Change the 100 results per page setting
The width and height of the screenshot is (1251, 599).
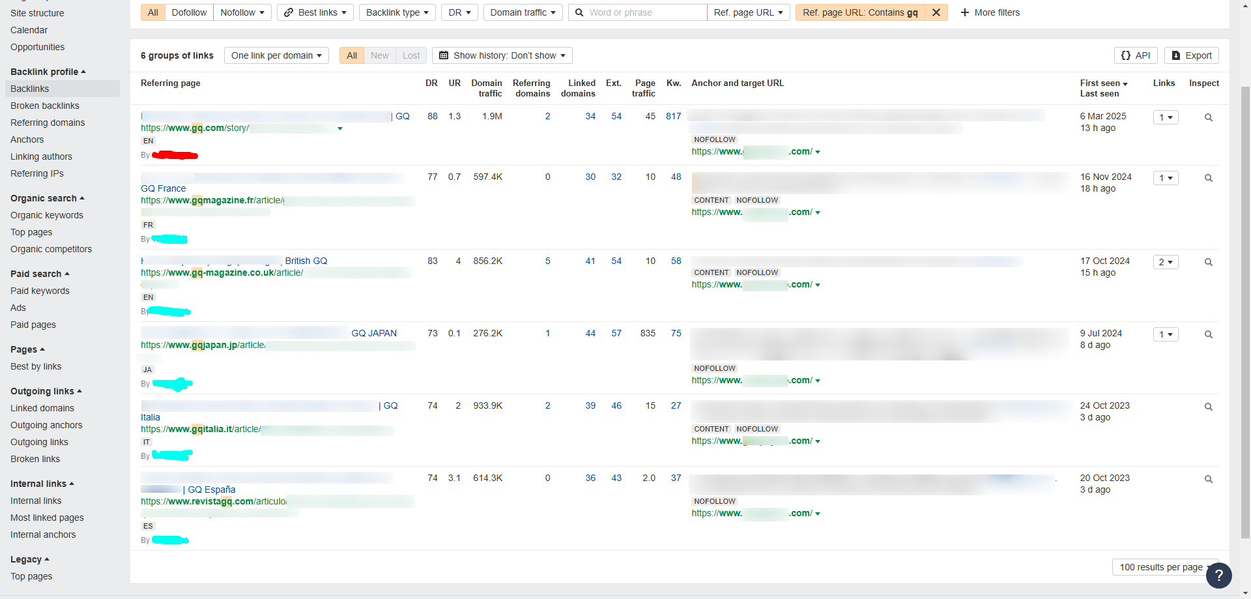pyautogui.click(x=1165, y=567)
